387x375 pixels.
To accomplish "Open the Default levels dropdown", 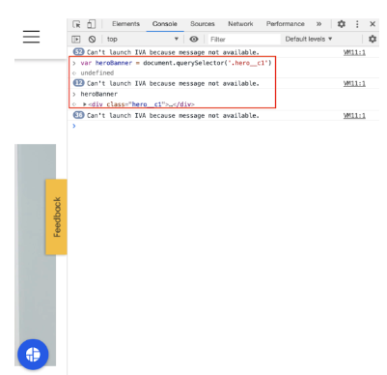I will pyautogui.click(x=308, y=39).
